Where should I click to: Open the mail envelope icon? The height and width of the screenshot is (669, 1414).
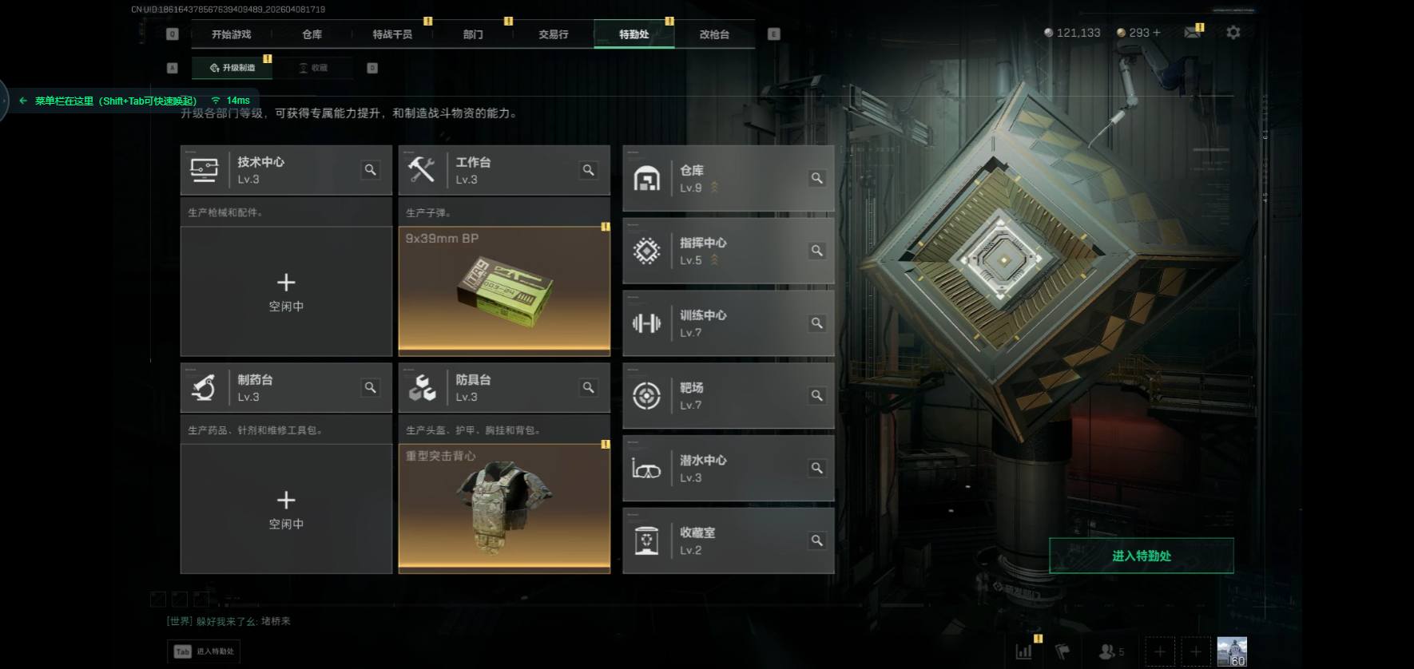[1192, 33]
